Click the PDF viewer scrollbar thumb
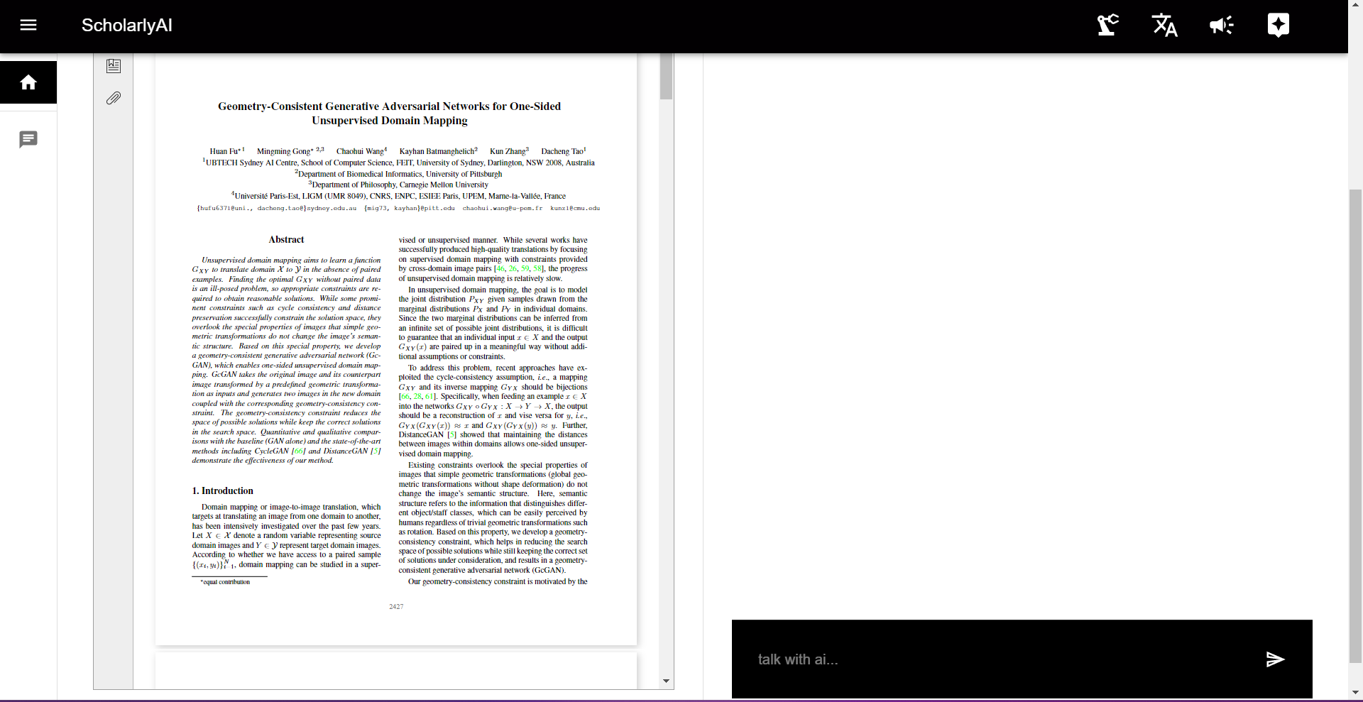Screen dimensions: 1363x702 (666, 76)
